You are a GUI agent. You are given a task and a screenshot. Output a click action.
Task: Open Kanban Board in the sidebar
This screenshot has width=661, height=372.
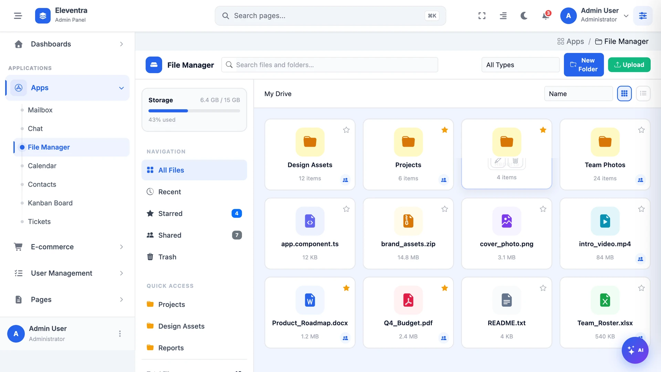(72, 203)
